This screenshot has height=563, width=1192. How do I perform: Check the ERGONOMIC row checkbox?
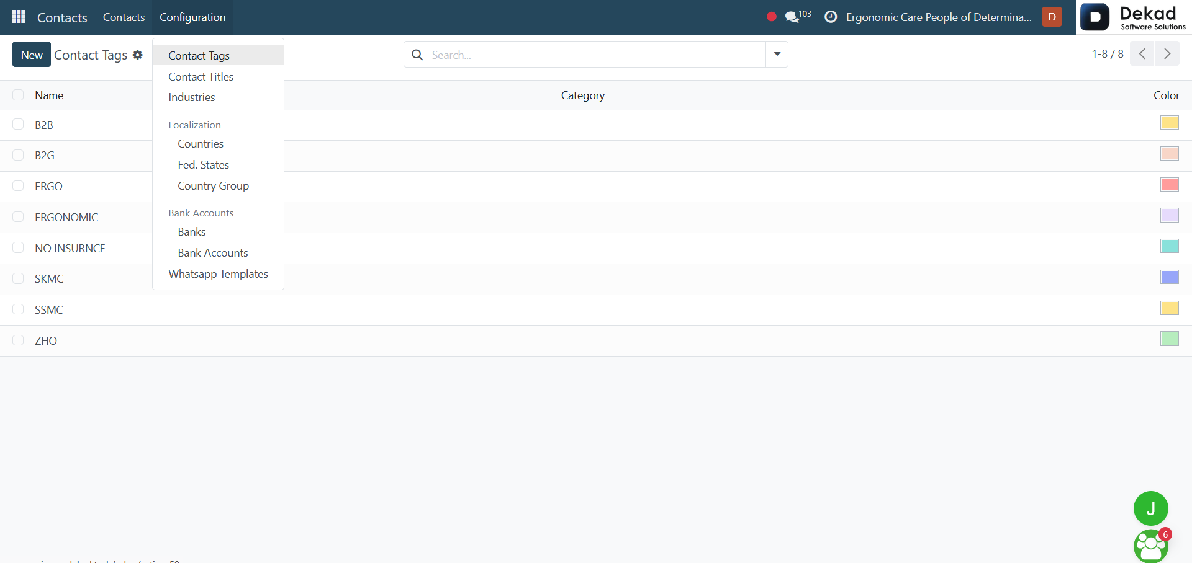[x=18, y=217]
